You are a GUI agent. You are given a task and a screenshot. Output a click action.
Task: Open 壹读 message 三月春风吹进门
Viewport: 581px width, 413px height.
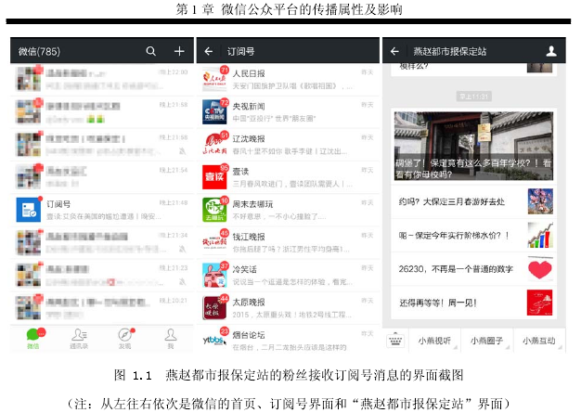292,184
